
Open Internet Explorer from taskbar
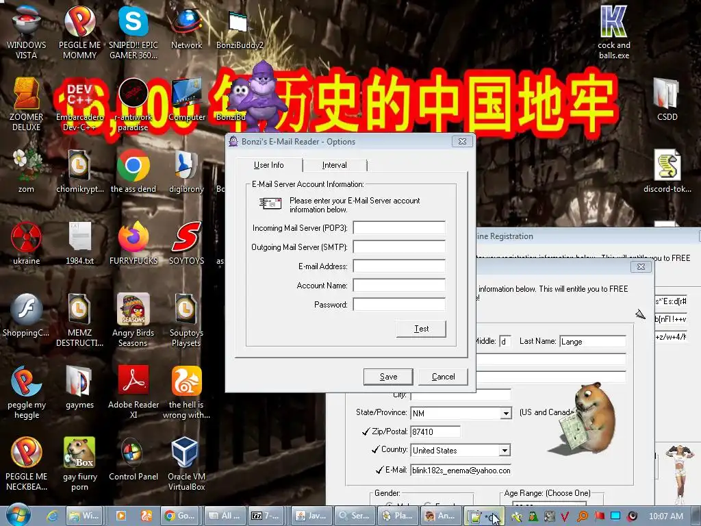[x=52, y=516]
